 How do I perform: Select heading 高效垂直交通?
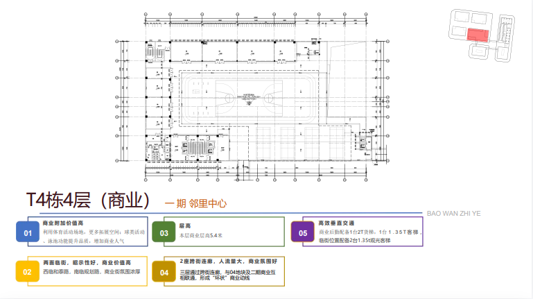tap(336, 223)
